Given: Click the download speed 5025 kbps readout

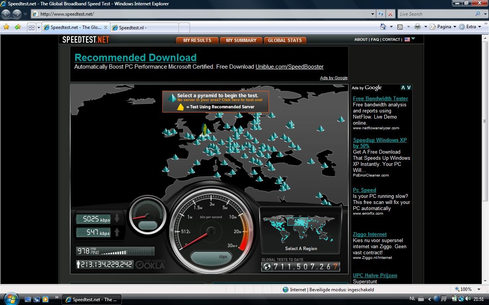Looking at the screenshot, I should (94, 219).
